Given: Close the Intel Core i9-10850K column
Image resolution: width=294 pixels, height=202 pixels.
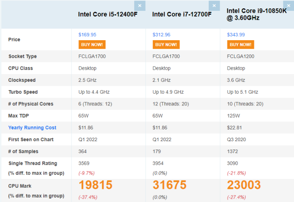Looking at the screenshot, I should point(288,5).
